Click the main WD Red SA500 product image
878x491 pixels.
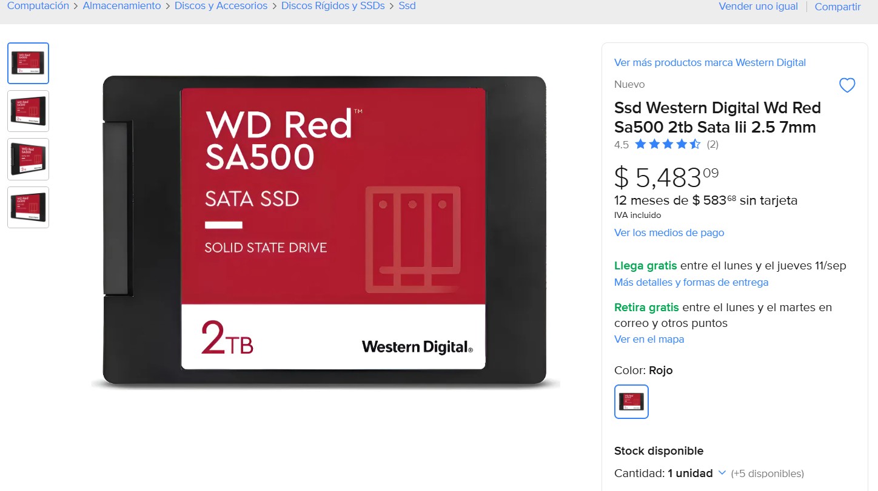click(325, 231)
